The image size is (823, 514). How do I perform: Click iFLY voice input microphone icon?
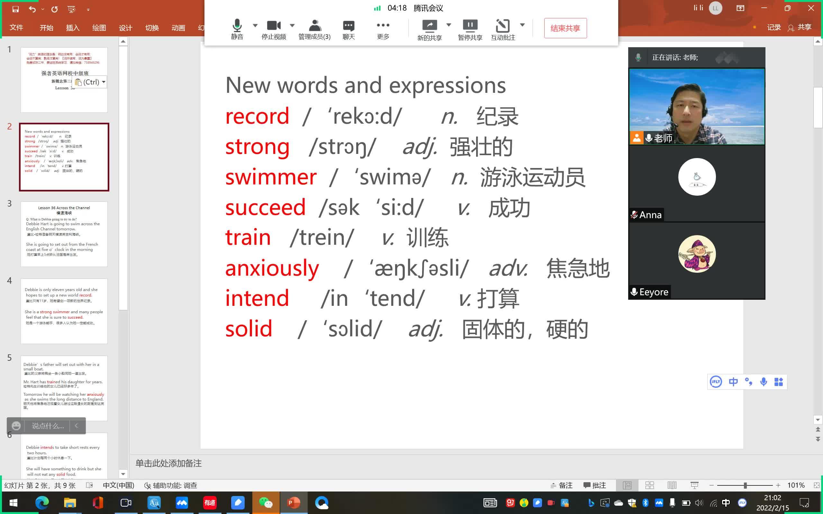coord(764,382)
